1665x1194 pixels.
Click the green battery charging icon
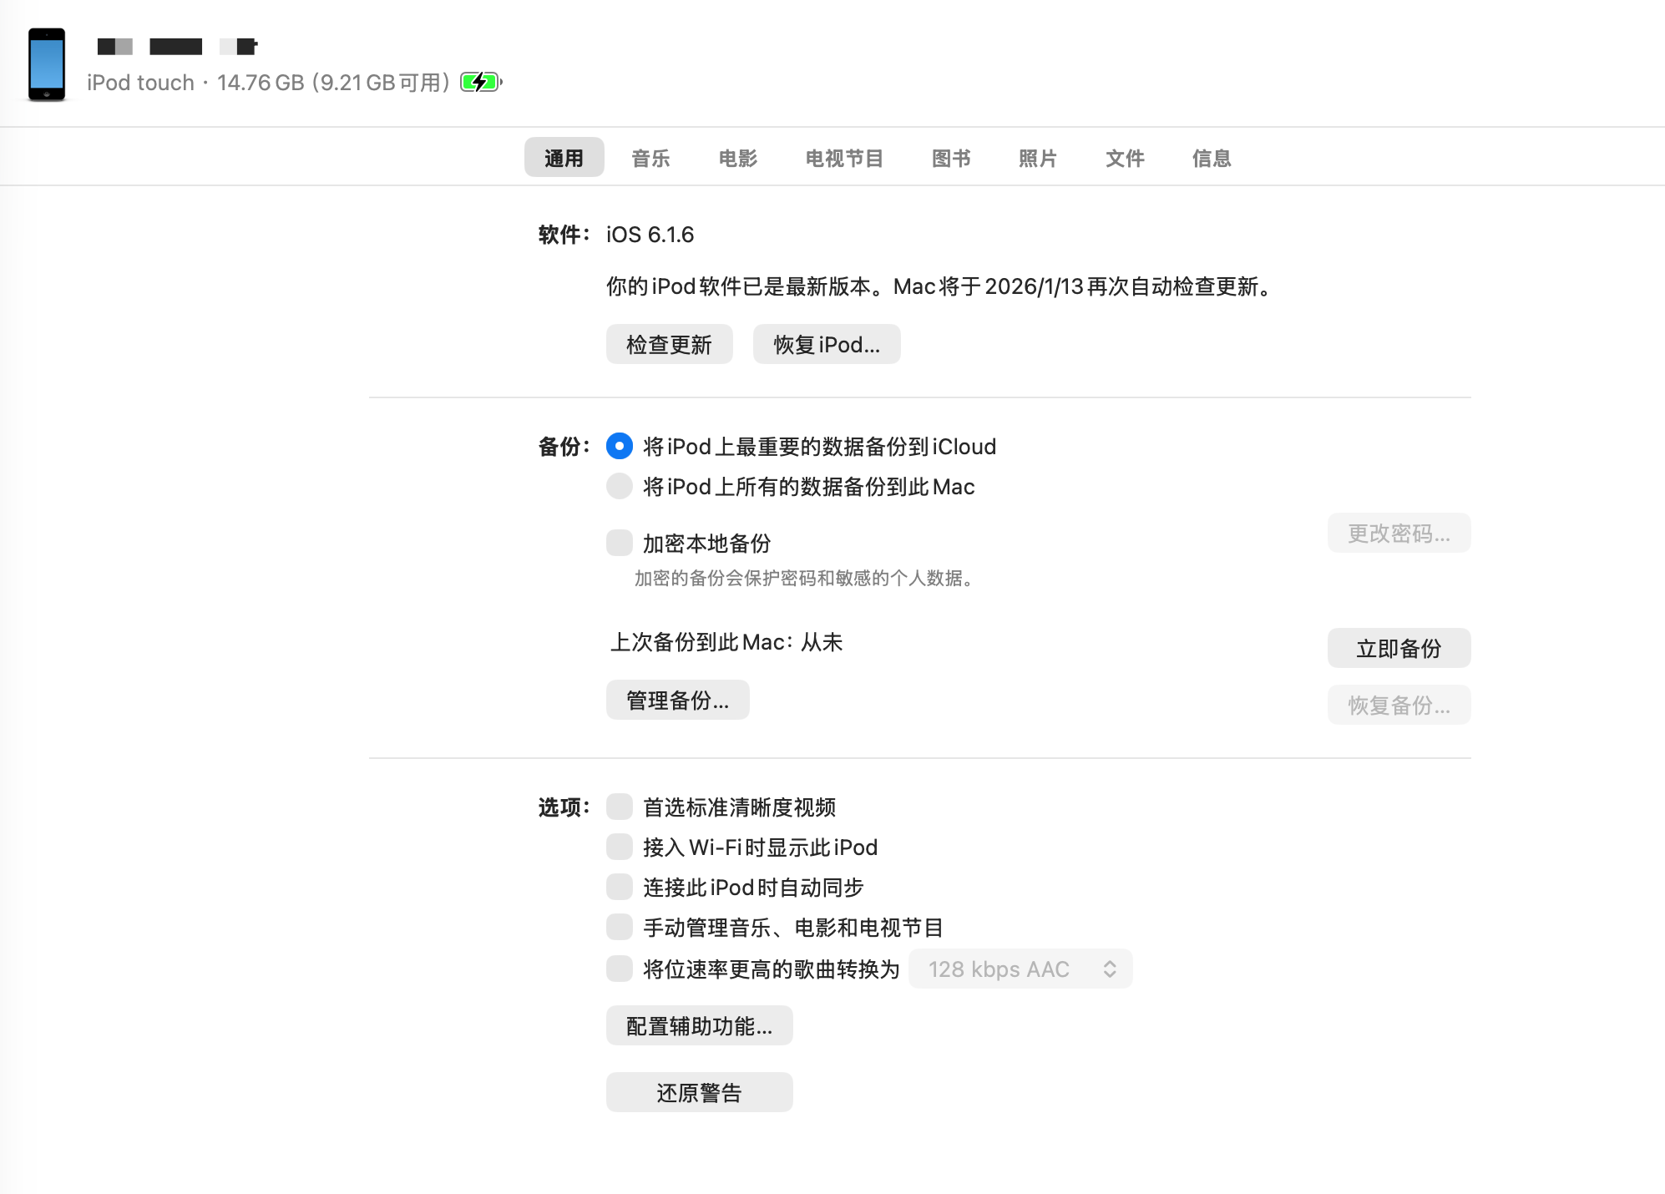click(481, 82)
